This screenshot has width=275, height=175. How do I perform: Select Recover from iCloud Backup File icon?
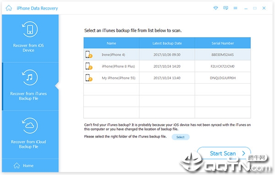point(30,126)
